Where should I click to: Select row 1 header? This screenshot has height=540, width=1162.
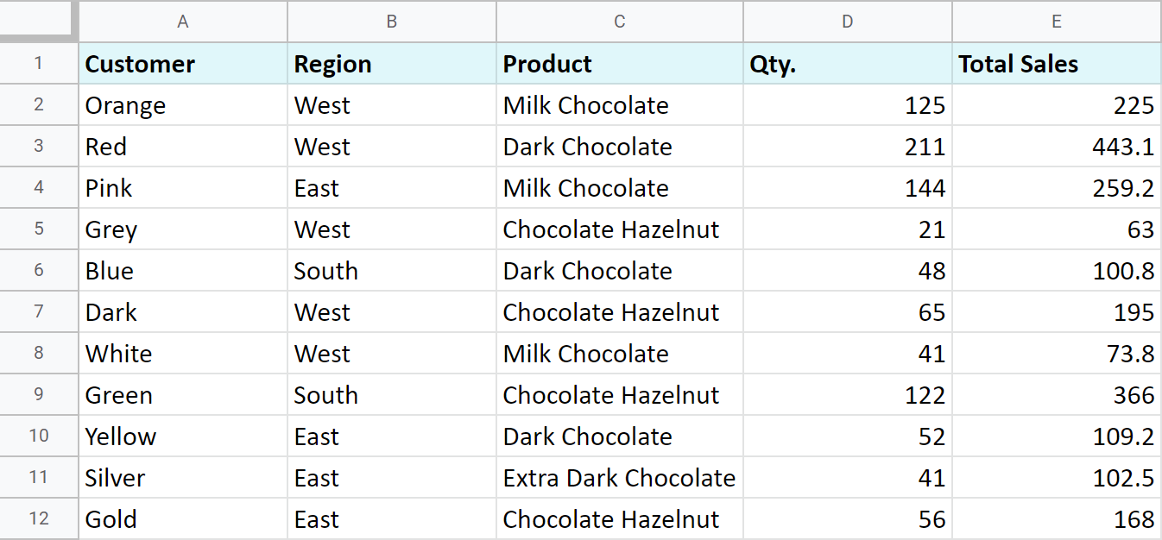[38, 63]
